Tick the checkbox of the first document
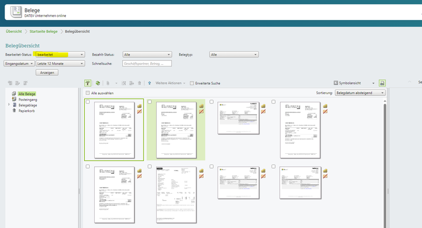 tap(88, 102)
